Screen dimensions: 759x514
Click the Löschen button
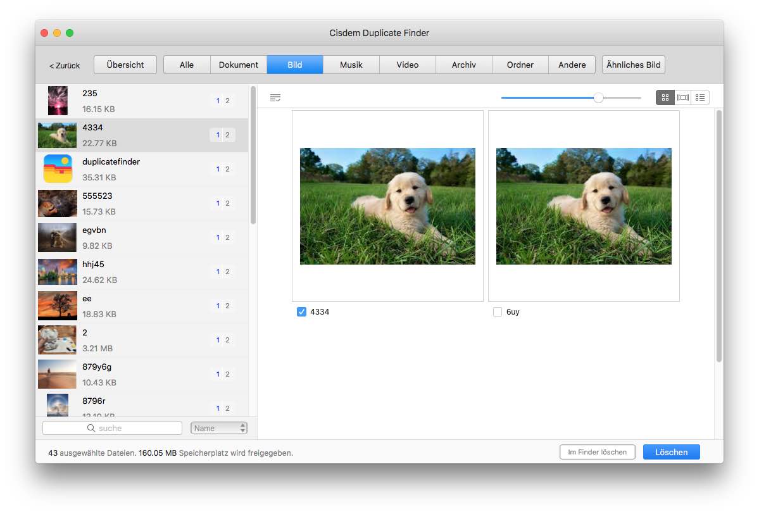[x=671, y=452]
